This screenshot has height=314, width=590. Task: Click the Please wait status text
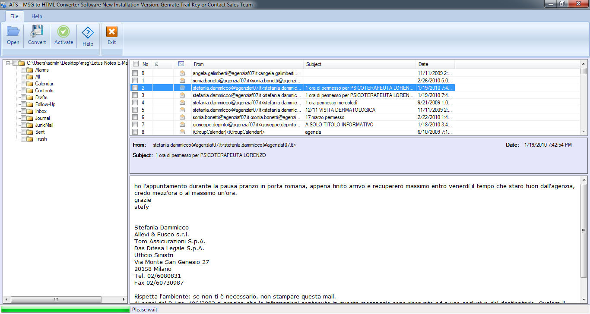pyautogui.click(x=145, y=310)
